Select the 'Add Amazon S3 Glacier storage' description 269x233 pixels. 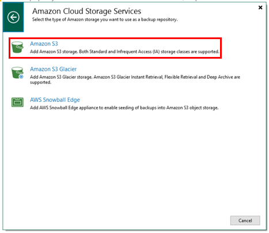click(x=135, y=79)
